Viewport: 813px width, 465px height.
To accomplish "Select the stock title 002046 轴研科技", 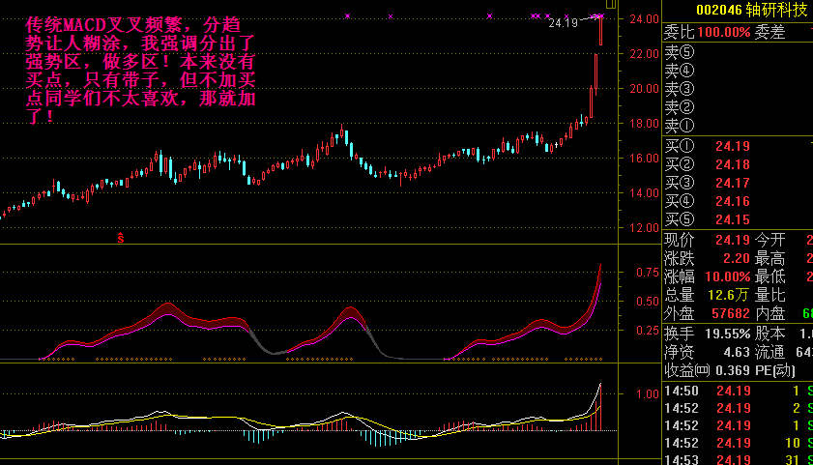I will click(752, 10).
